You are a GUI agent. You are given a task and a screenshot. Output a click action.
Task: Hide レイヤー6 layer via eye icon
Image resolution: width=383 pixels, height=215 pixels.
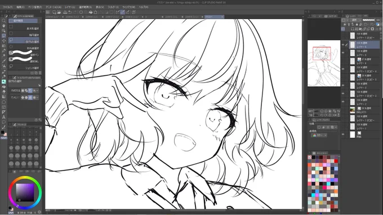click(x=343, y=53)
